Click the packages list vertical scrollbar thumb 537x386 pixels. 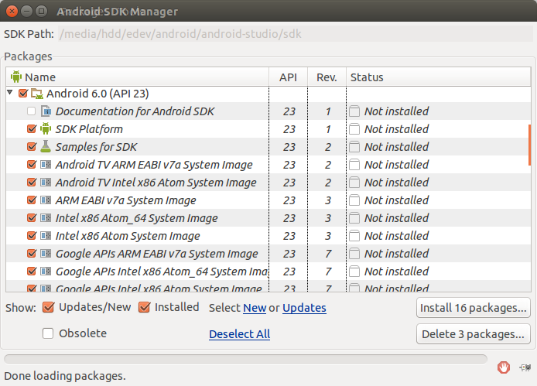[x=529, y=145]
